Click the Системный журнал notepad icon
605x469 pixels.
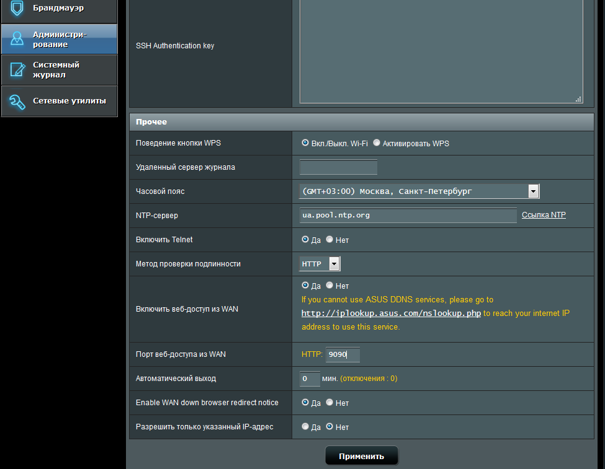18,69
